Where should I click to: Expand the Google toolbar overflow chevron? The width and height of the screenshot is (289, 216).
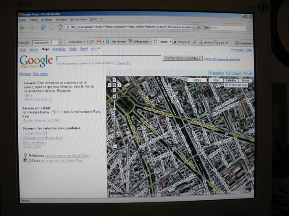click(227, 43)
